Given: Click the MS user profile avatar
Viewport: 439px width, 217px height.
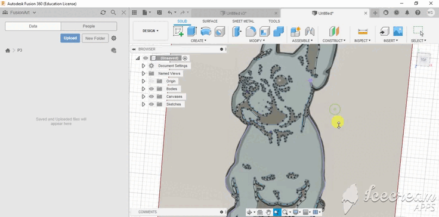Looking at the screenshot, I should pyautogui.click(x=430, y=13).
